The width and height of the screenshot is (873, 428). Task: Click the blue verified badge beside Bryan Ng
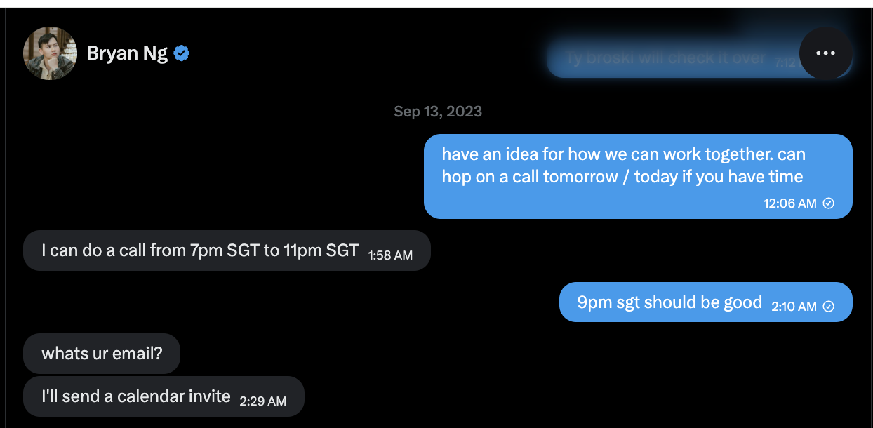click(x=181, y=52)
